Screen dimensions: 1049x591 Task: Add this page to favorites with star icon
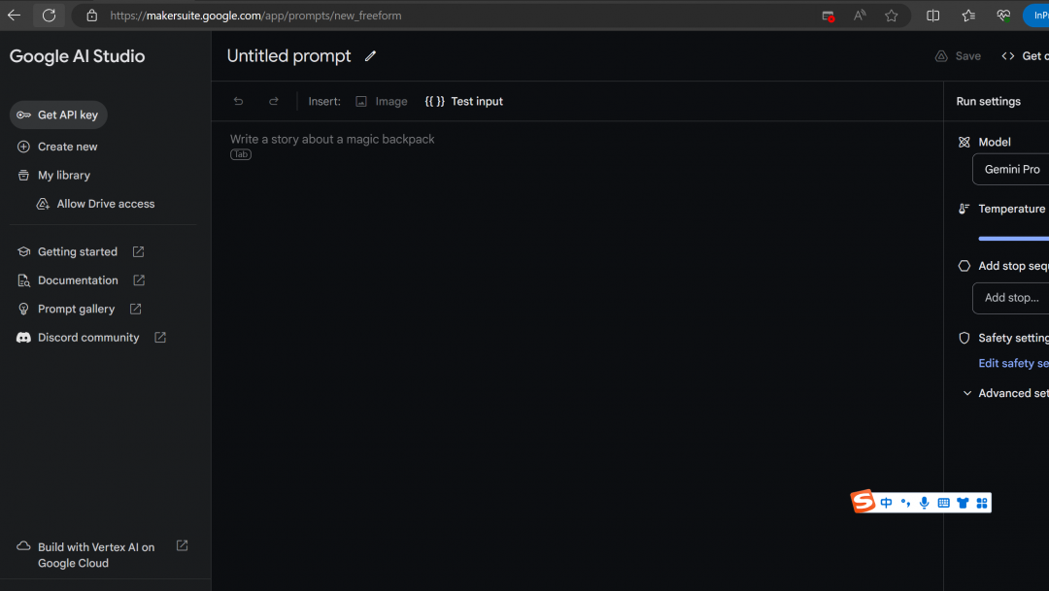pos(891,16)
